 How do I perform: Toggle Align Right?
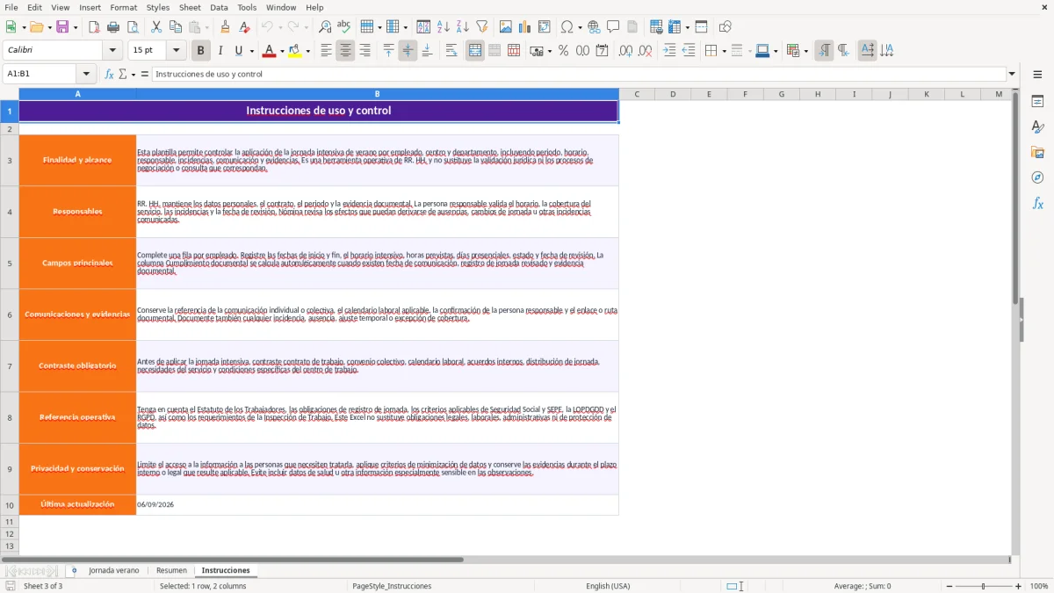365,51
